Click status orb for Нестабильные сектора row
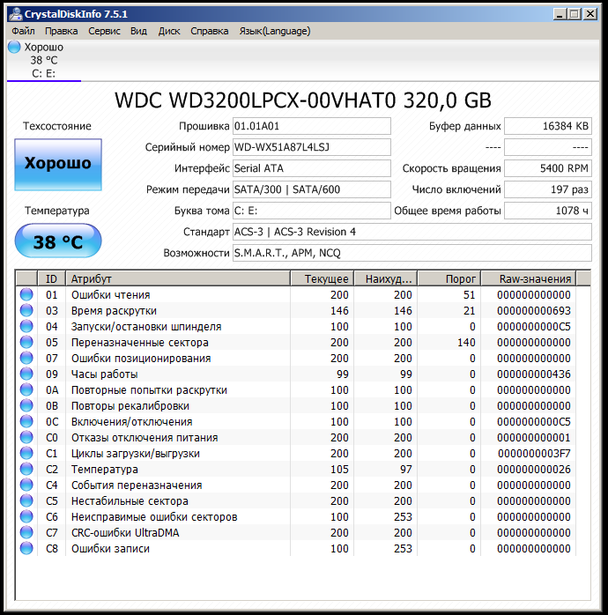 point(26,500)
